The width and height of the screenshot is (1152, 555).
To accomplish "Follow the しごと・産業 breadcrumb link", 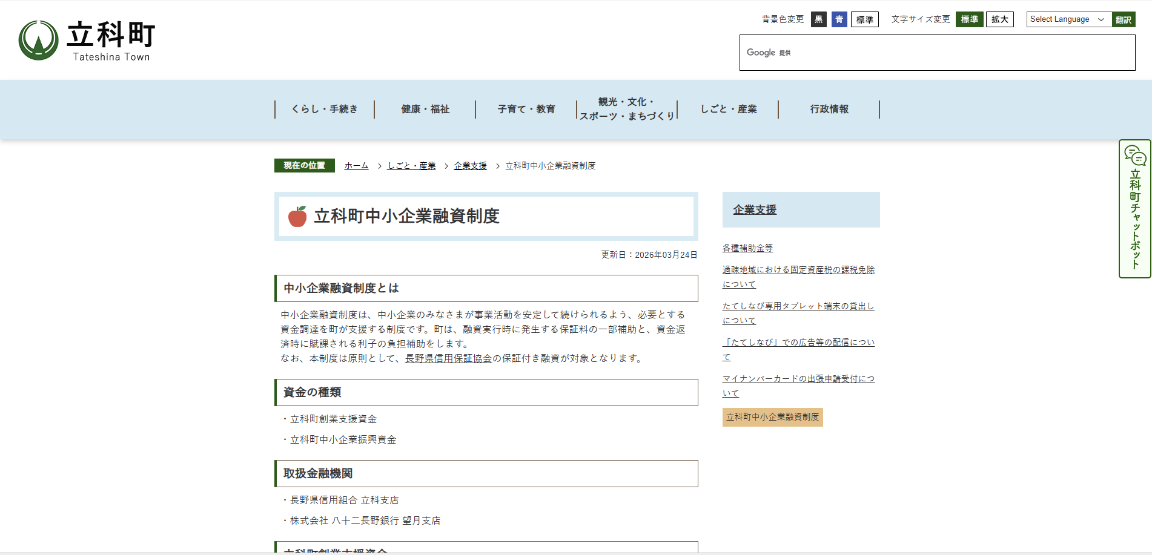I will [412, 165].
